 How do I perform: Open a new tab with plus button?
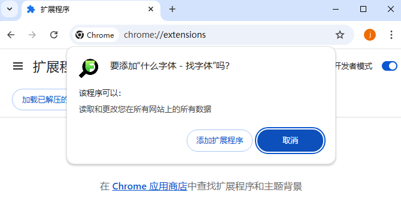coord(172,9)
